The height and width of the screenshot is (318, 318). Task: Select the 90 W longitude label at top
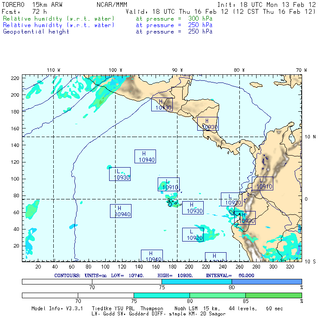[177, 70]
